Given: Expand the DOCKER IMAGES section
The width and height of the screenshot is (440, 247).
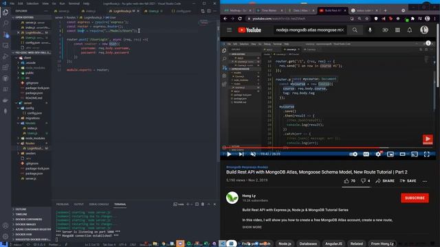Looking at the screenshot, I should (32, 224).
